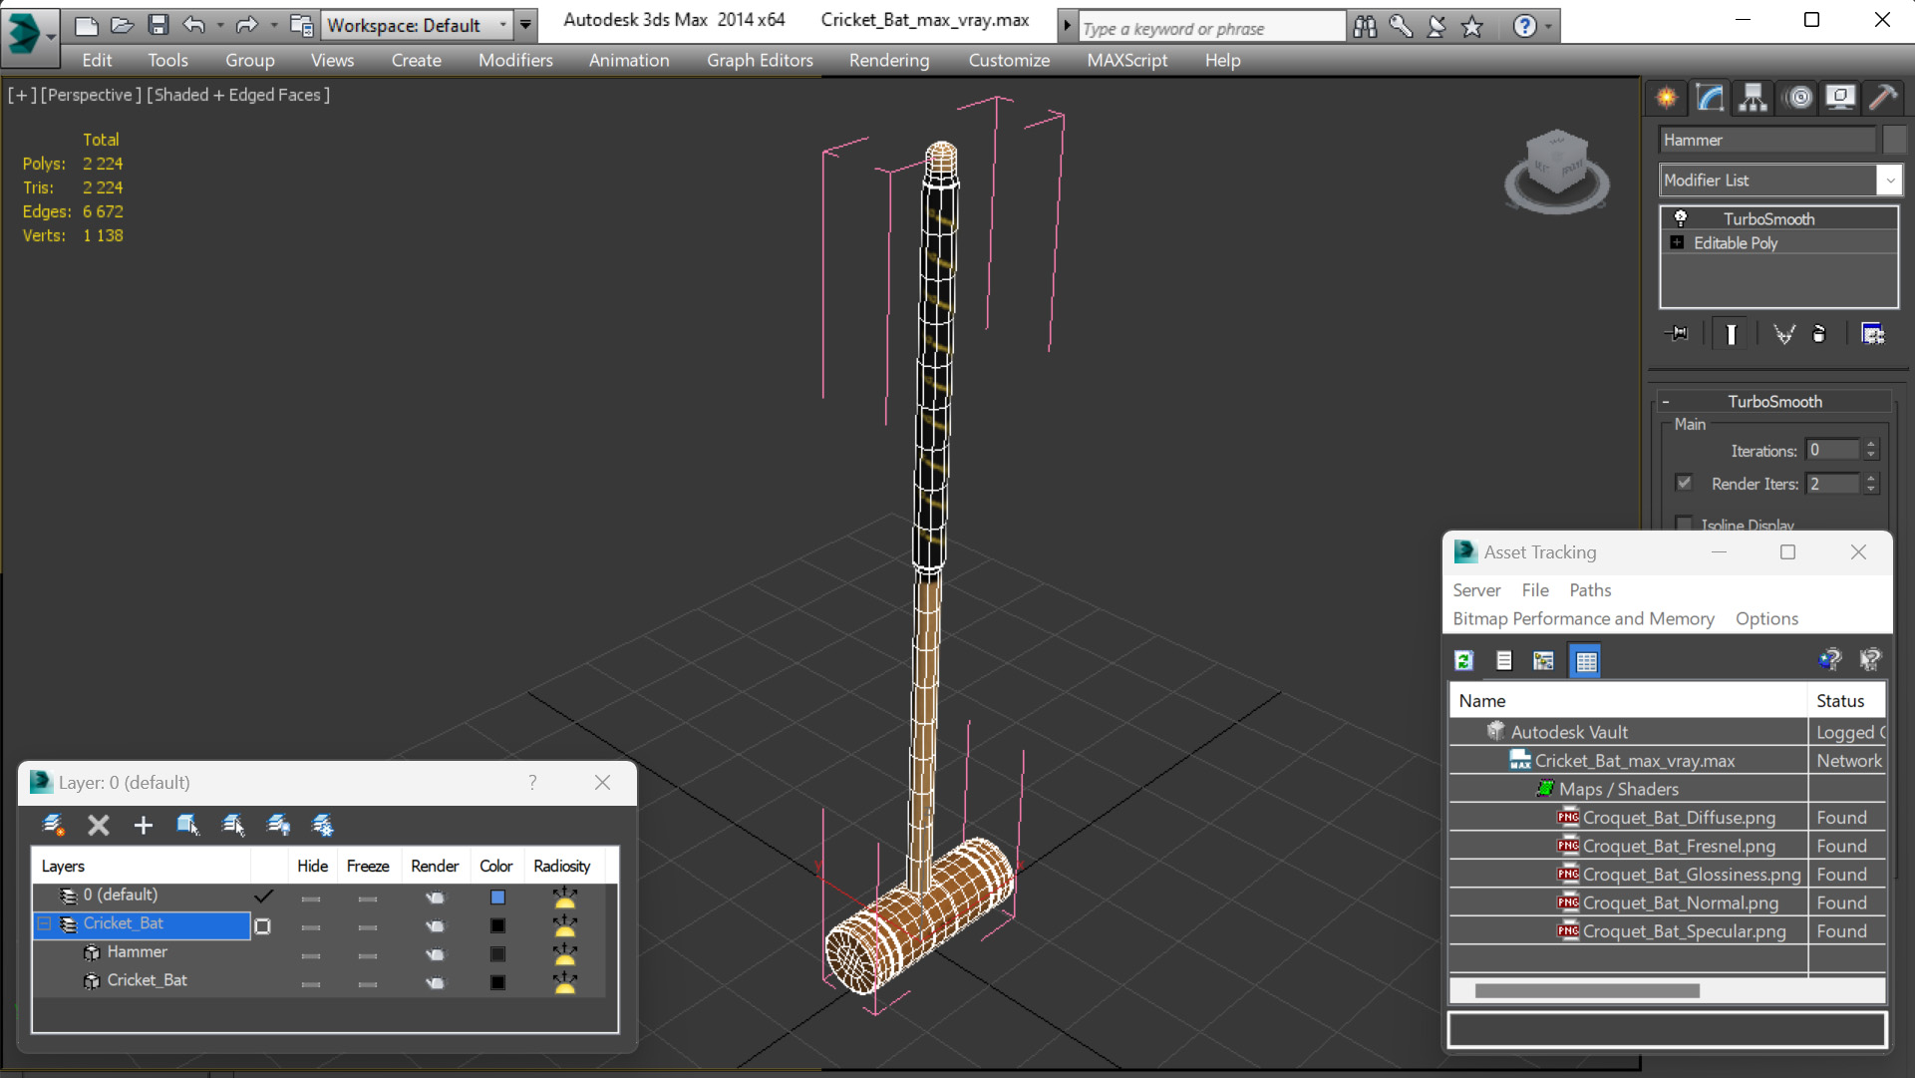Toggle Render teapot for 0 (default) layer
This screenshot has width=1915, height=1078.
435,898
